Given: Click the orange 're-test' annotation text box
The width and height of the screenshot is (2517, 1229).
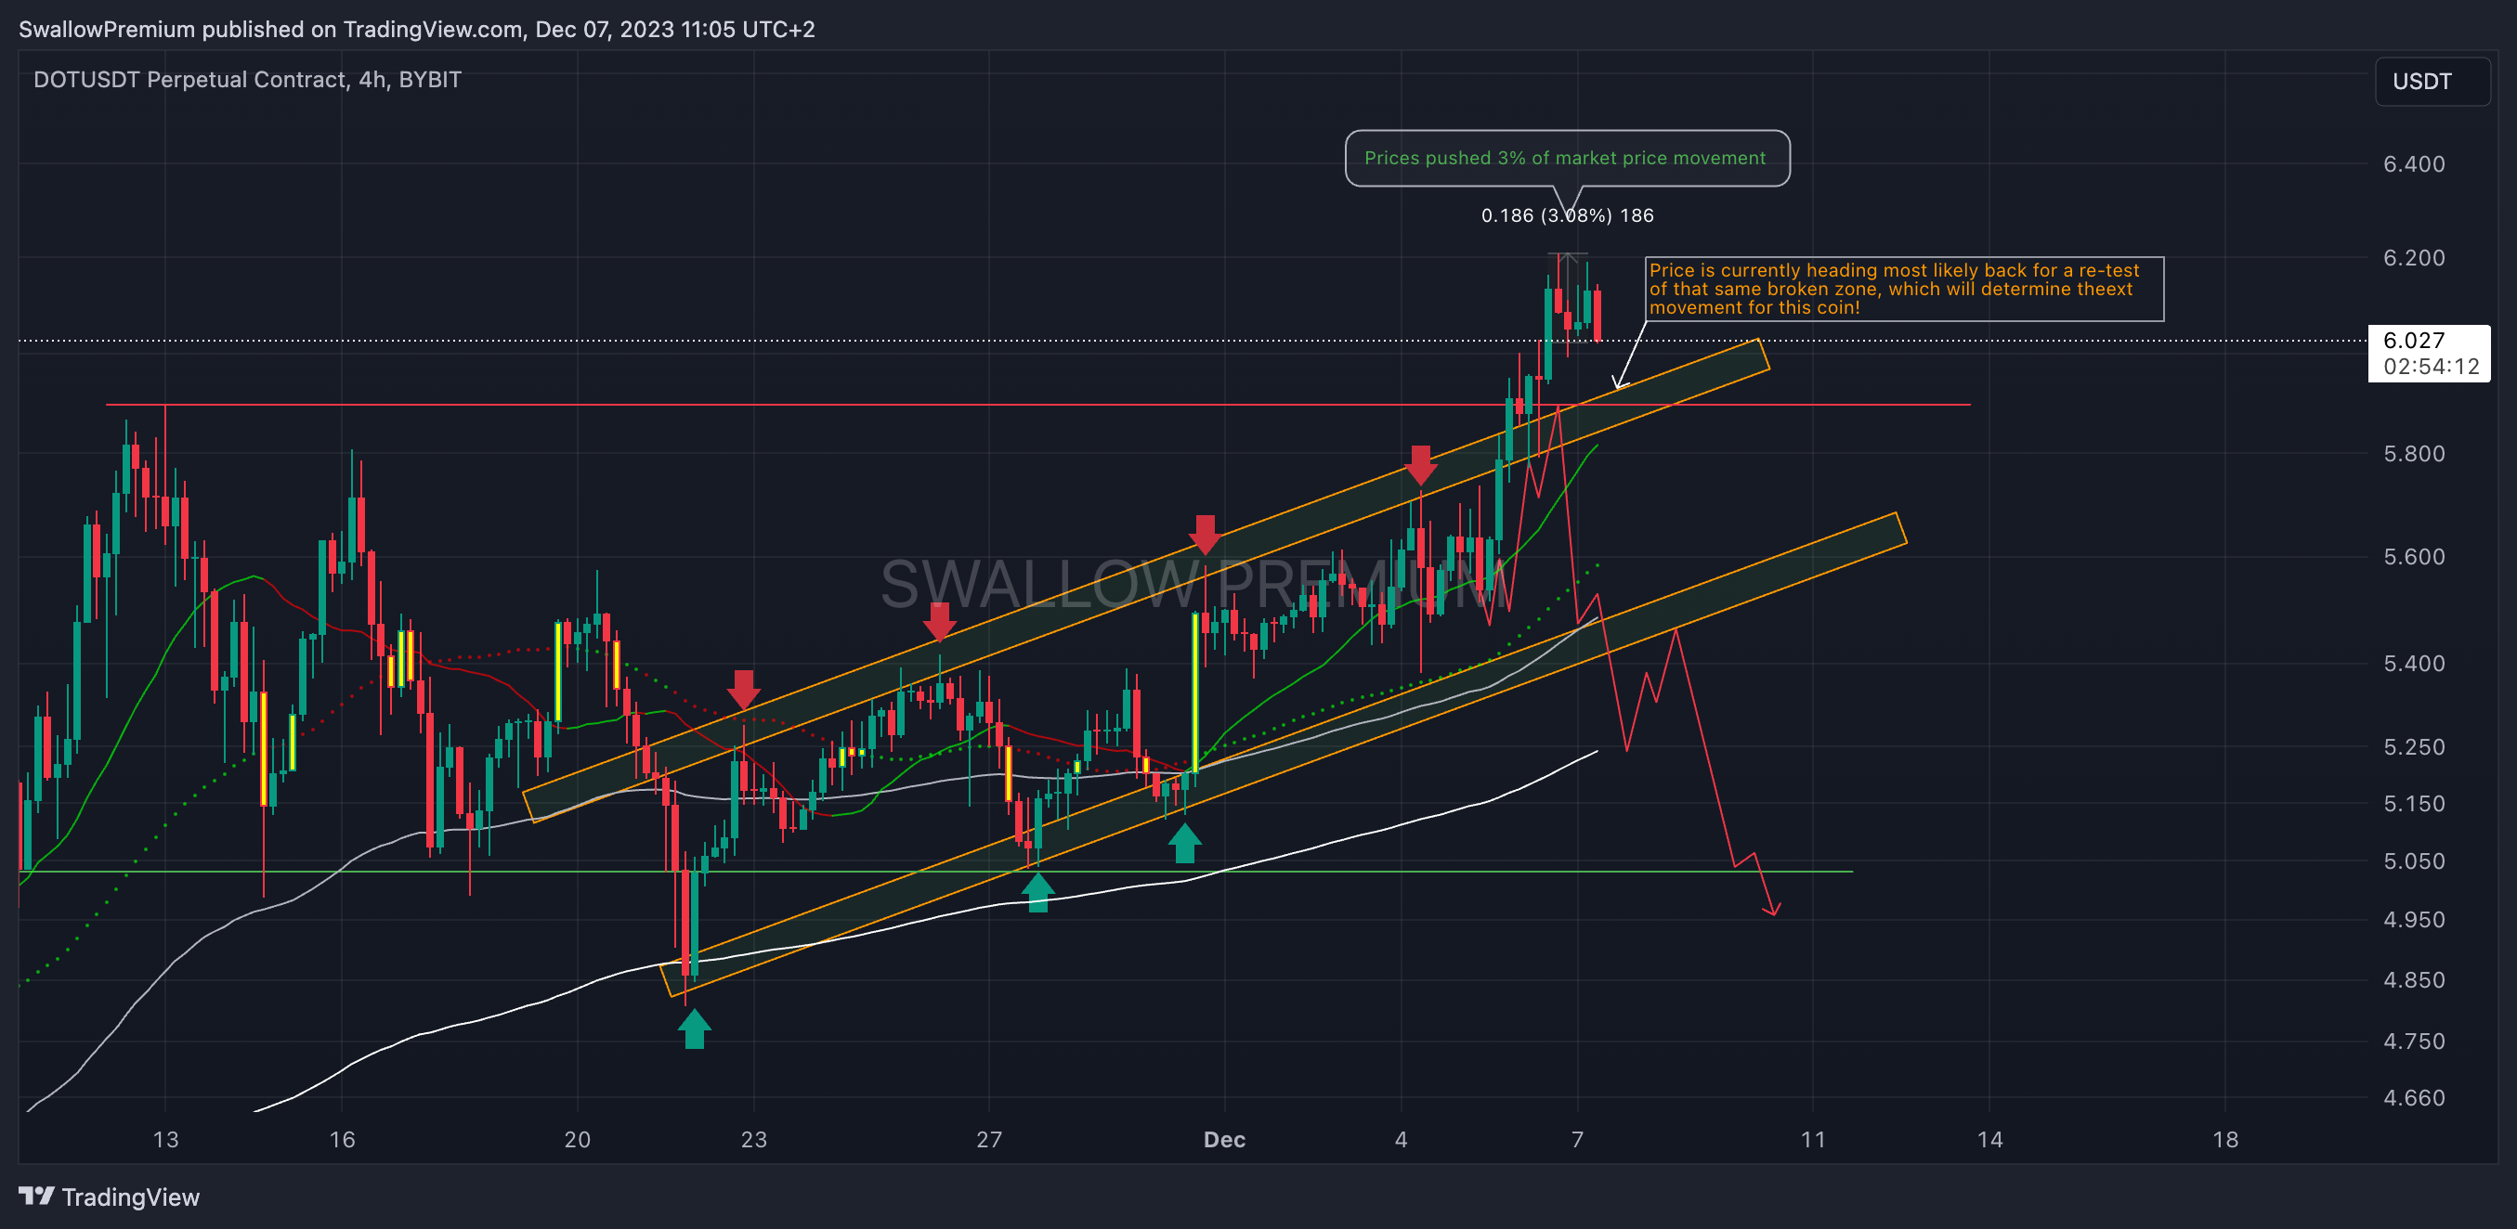Looking at the screenshot, I should pos(1904,288).
